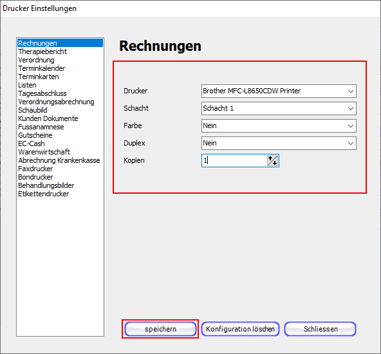Focus the Kopien number field
Viewport: 381px width, 354px height.
point(234,161)
